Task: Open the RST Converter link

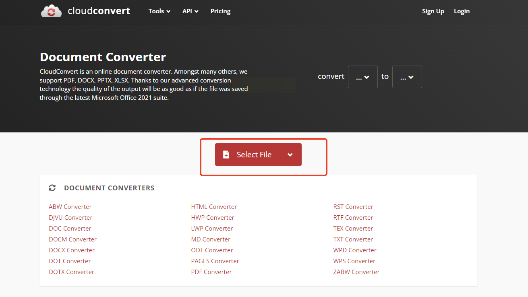Action: pyautogui.click(x=353, y=207)
